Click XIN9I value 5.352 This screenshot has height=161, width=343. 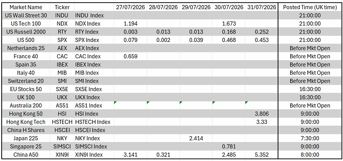tap(262, 155)
